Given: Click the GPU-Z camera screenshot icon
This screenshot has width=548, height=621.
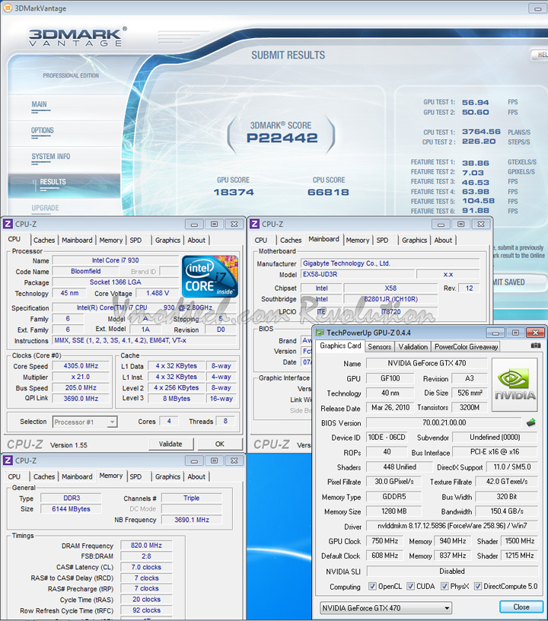Looking at the screenshot, I should 535,346.
